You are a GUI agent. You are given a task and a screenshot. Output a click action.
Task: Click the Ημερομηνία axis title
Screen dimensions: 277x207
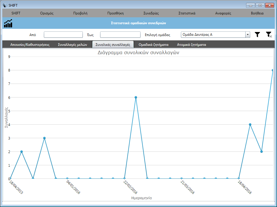141,198
